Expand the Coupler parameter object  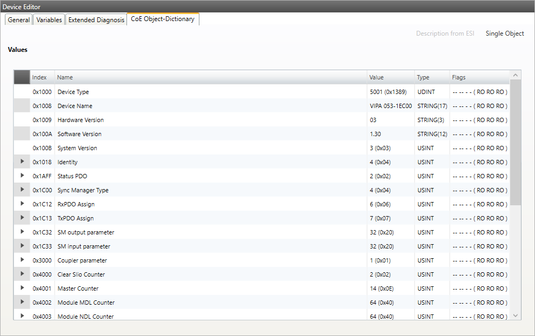(22, 260)
